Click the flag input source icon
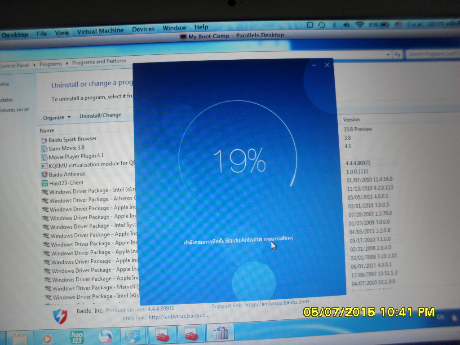This screenshot has width=460, height=345. pyautogui.click(x=398, y=25)
